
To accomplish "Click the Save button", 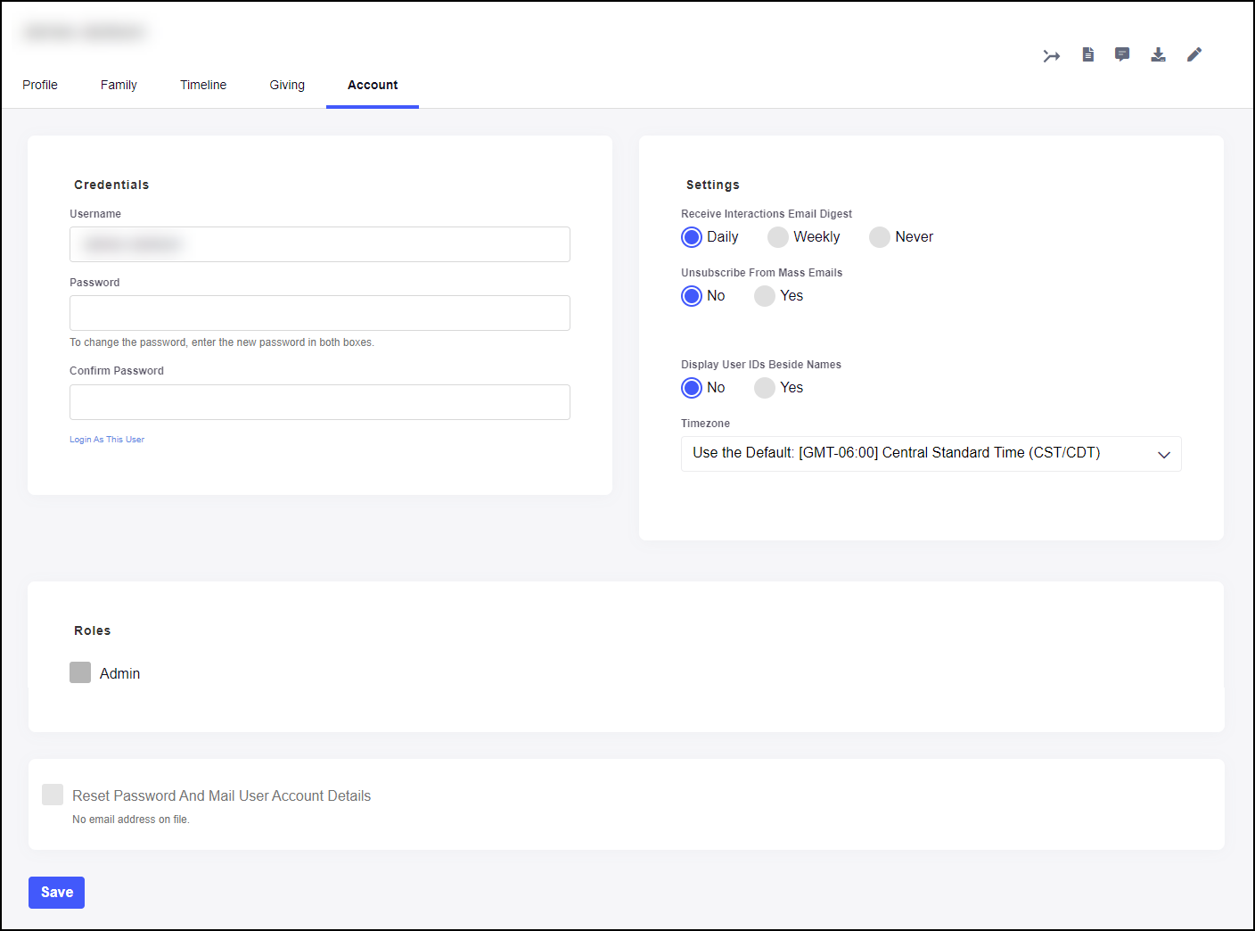I will pos(56,893).
